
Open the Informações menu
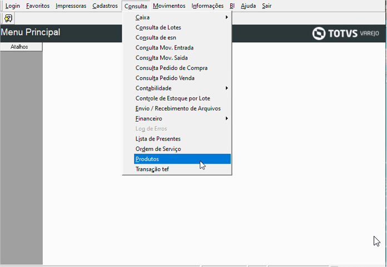pyautogui.click(x=207, y=6)
